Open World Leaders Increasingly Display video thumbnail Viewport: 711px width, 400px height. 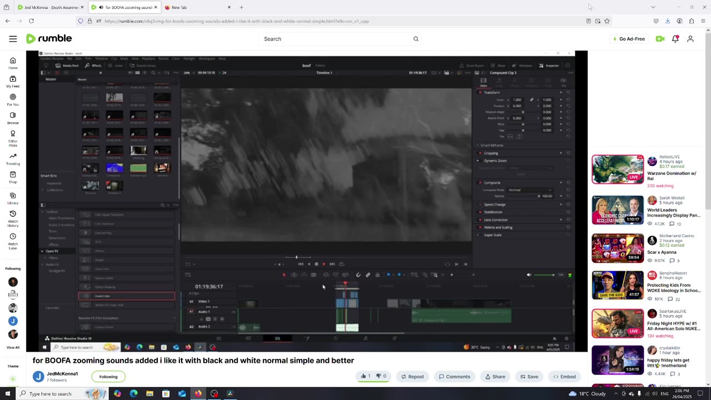(618, 210)
